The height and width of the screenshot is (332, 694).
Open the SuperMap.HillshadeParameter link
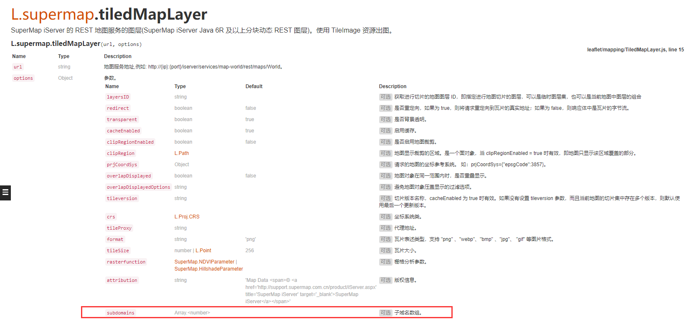(209, 269)
